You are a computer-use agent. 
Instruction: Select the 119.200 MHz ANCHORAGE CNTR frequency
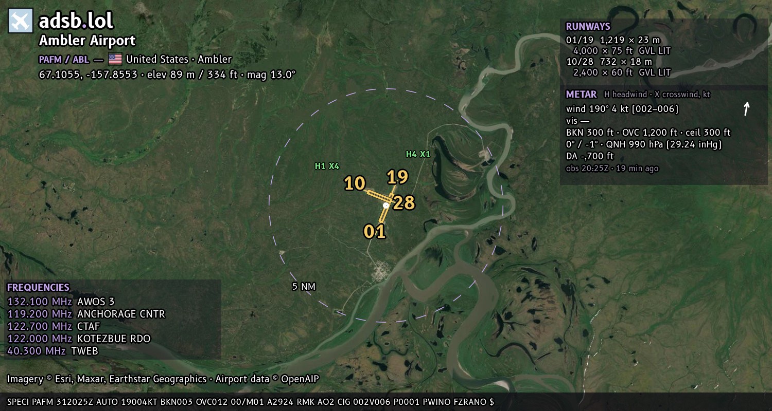(x=86, y=314)
